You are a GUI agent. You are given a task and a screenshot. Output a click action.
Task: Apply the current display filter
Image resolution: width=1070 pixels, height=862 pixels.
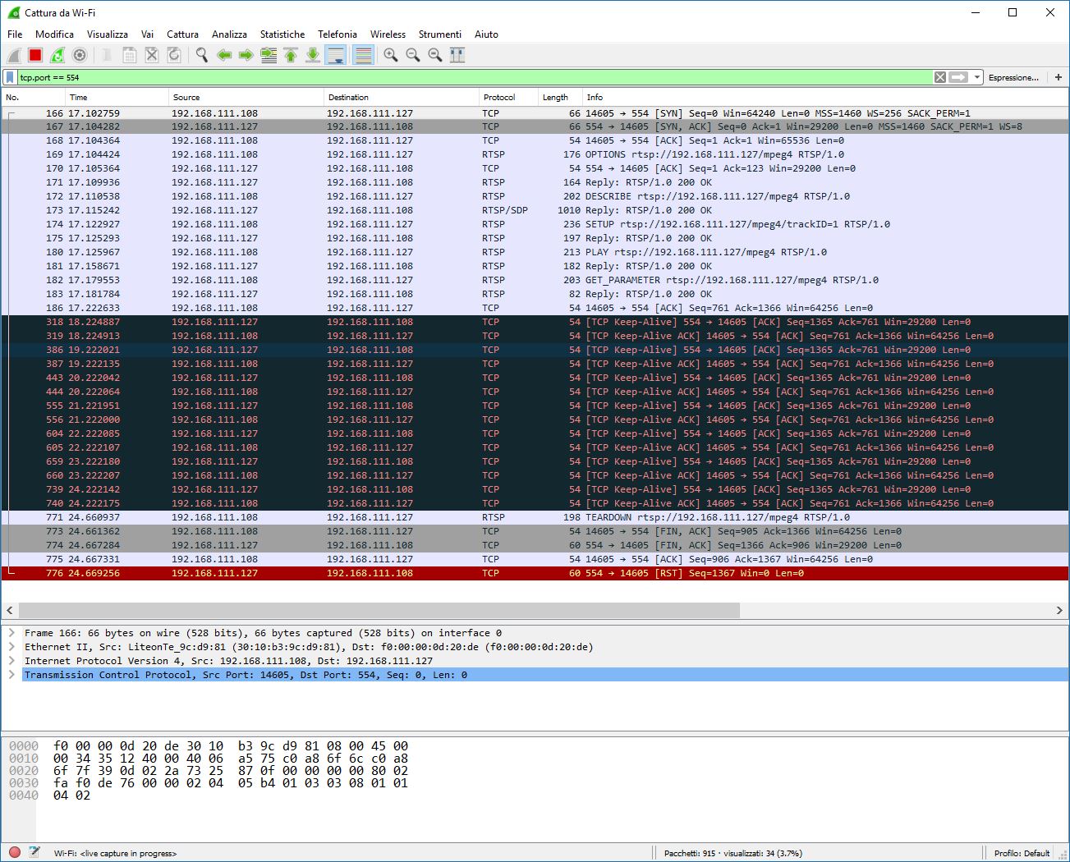pyautogui.click(x=961, y=76)
